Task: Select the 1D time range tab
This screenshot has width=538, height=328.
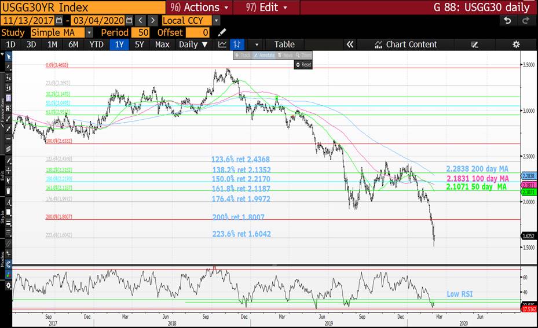Action: pos(10,44)
